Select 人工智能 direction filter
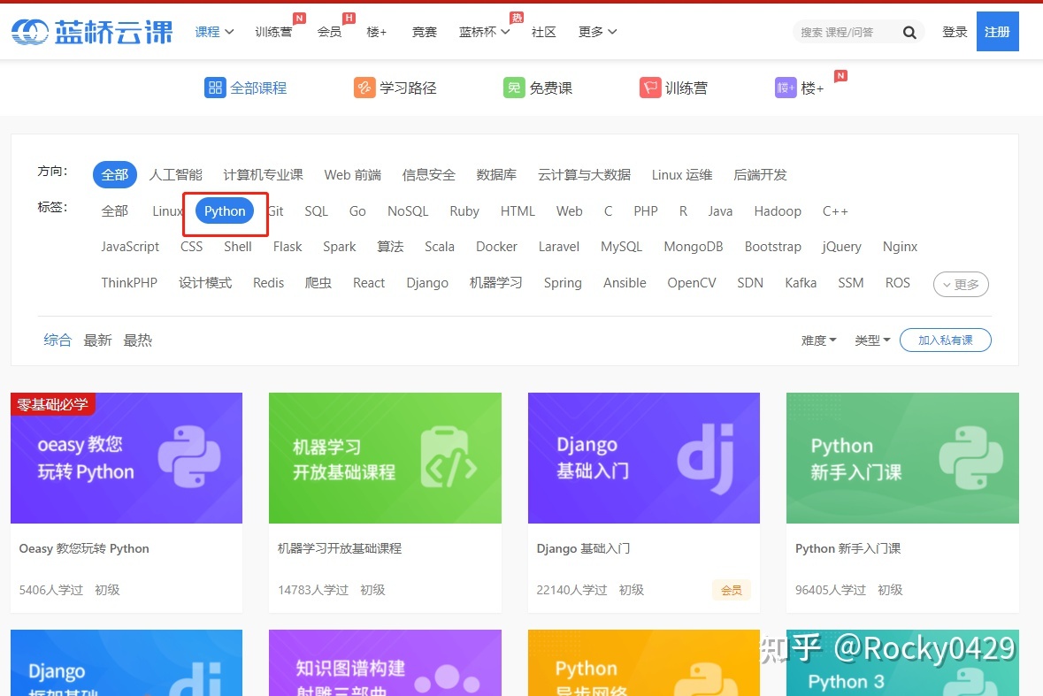Screen dimensions: 1043x696 [x=176, y=175]
